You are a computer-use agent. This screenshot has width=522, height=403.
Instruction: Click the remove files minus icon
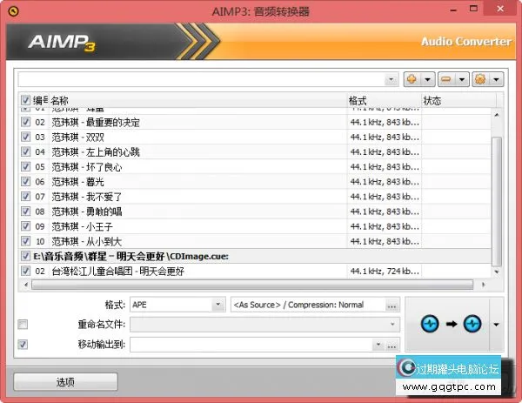[x=446, y=79]
